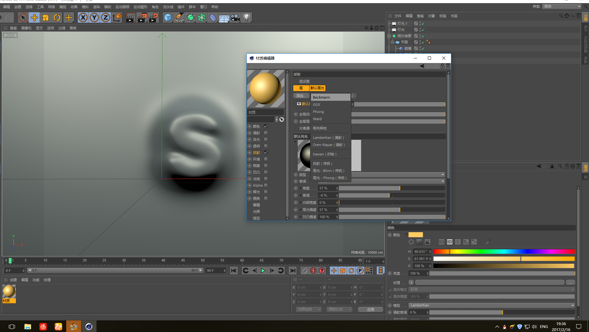Click the H hue slider bar
Screen dimensions: 589x332
[504, 251]
